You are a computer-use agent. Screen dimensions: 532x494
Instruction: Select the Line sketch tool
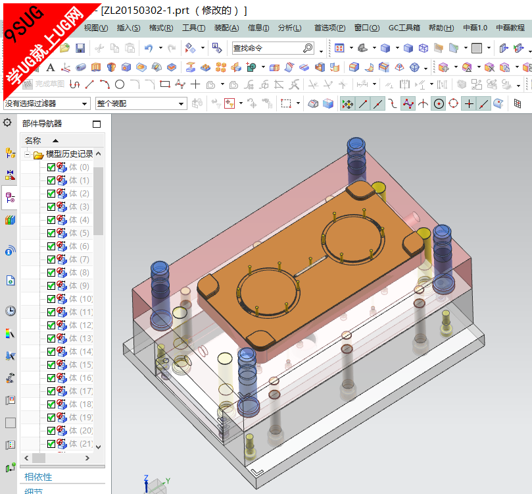tap(89, 84)
